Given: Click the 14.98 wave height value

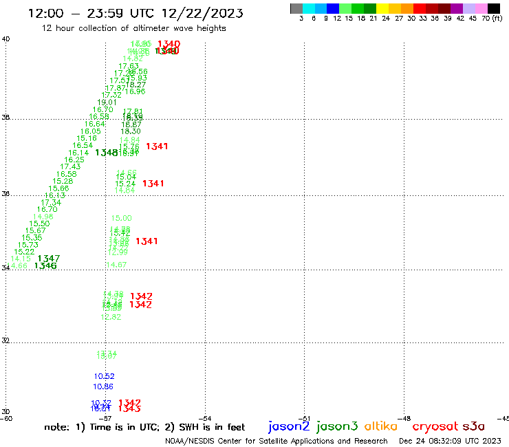Looking at the screenshot, I should point(43,217).
